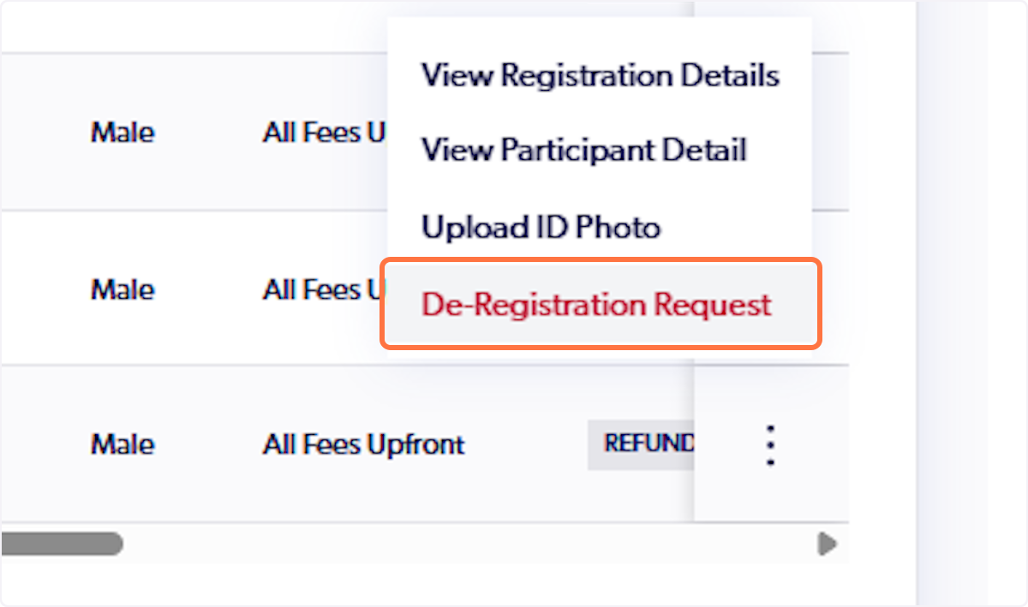Choose Upload ID Photo from context menu
Image resolution: width=1028 pixels, height=607 pixels.
[541, 227]
